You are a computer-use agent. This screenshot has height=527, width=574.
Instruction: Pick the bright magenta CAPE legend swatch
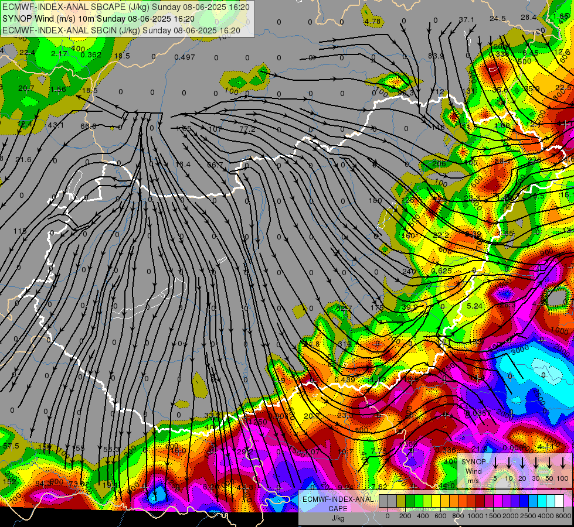(498, 501)
